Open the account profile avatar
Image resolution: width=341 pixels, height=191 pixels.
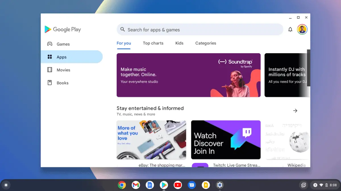(302, 29)
